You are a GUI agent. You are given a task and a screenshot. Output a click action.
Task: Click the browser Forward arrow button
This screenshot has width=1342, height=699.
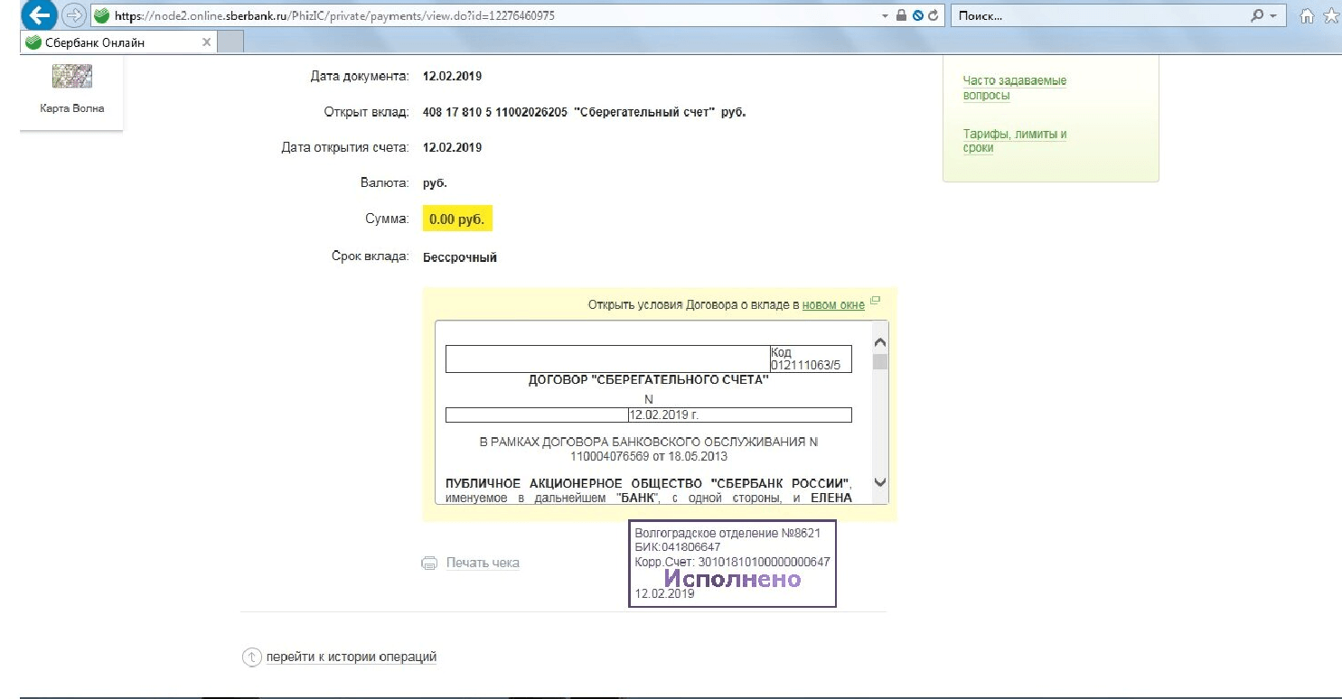74,15
